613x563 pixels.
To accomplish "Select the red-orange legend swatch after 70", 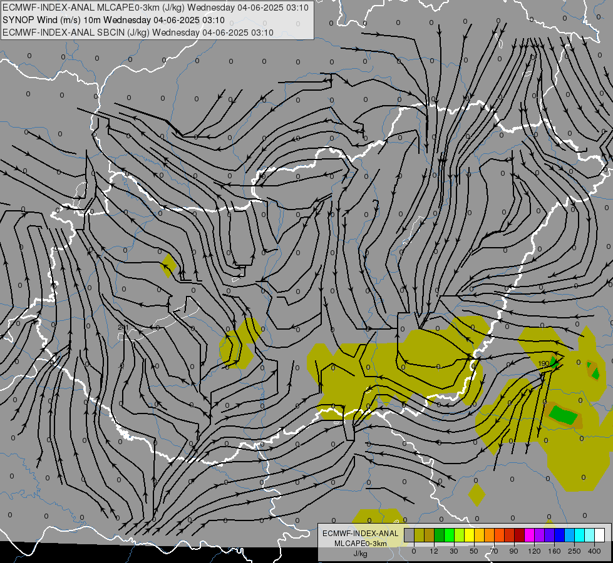I will (500, 535).
